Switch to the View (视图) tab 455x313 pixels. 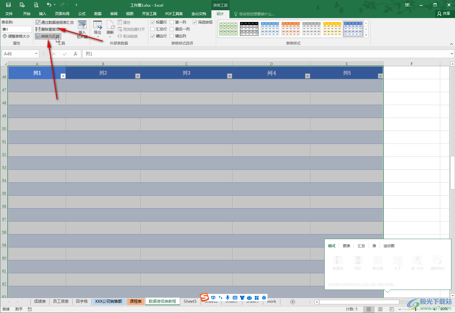tap(130, 14)
